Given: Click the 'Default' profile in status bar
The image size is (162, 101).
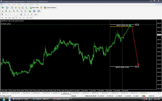Looking at the screenshot, I should click(x=74, y=96).
